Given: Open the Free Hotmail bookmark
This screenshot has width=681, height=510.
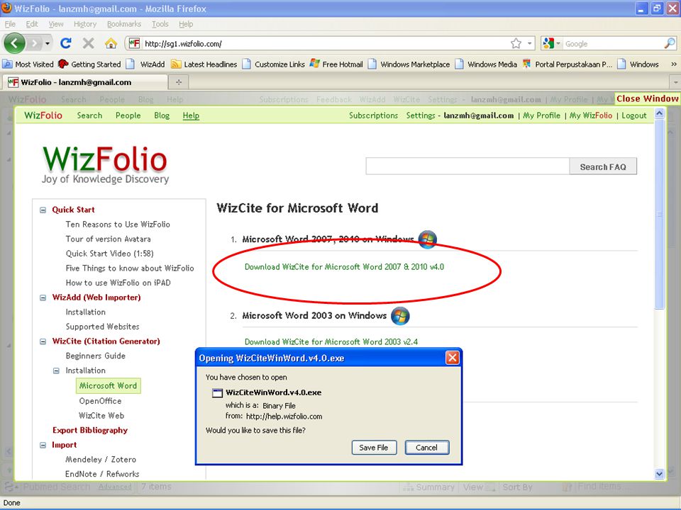Looking at the screenshot, I should 336,64.
